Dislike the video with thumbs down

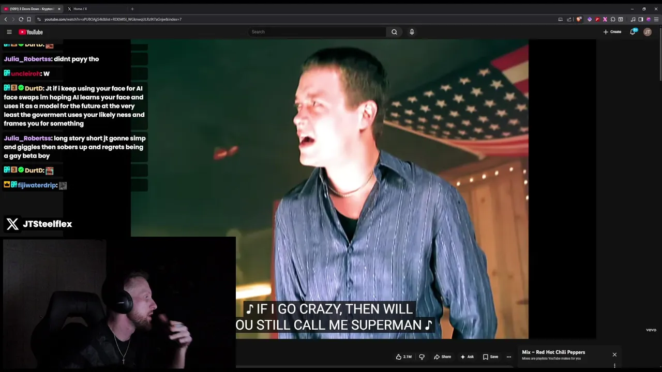tap(422, 357)
